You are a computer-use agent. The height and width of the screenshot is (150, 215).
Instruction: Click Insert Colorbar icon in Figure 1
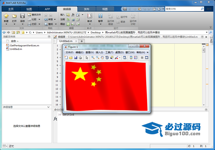point(131,58)
